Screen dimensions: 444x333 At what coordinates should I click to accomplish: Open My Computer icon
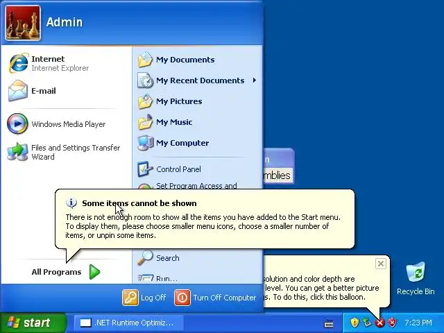[x=145, y=143]
